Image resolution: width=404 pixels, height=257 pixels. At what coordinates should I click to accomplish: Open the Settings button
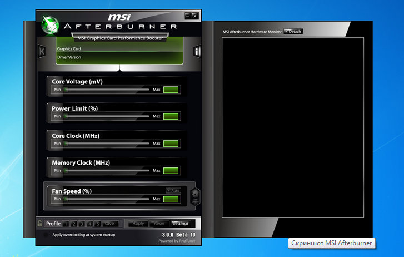181,224
